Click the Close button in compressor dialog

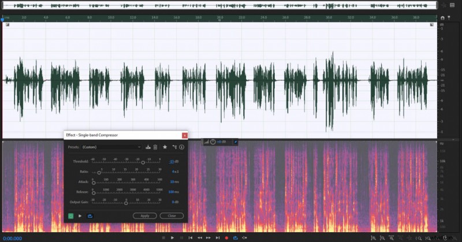click(x=172, y=216)
